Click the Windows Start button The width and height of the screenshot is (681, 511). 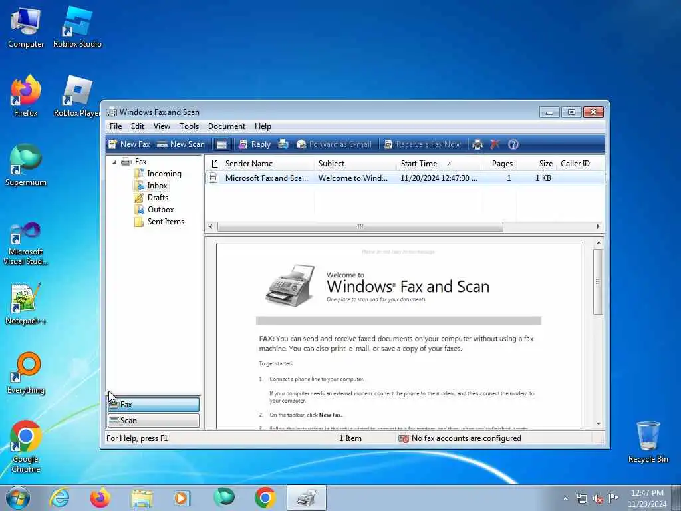(x=18, y=498)
